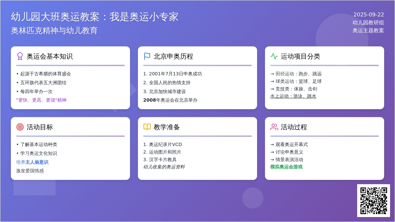Click the flag icon beside 北京申奥历程
This screenshot has height=222, width=395.
coord(147,56)
